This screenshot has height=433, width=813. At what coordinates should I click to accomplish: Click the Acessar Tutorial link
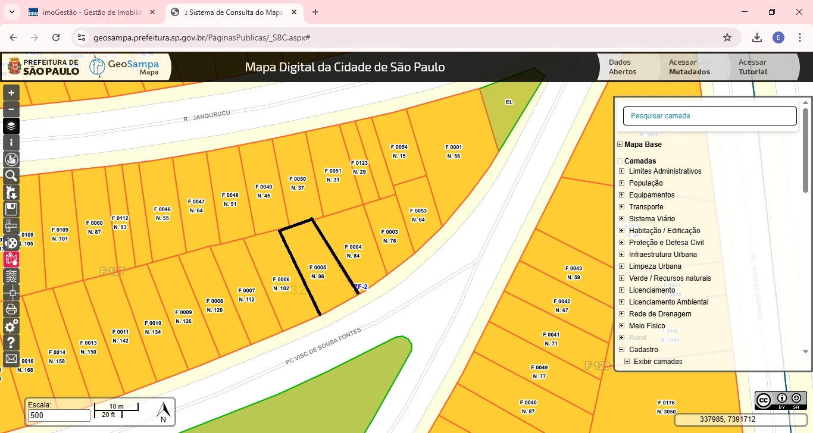(752, 67)
